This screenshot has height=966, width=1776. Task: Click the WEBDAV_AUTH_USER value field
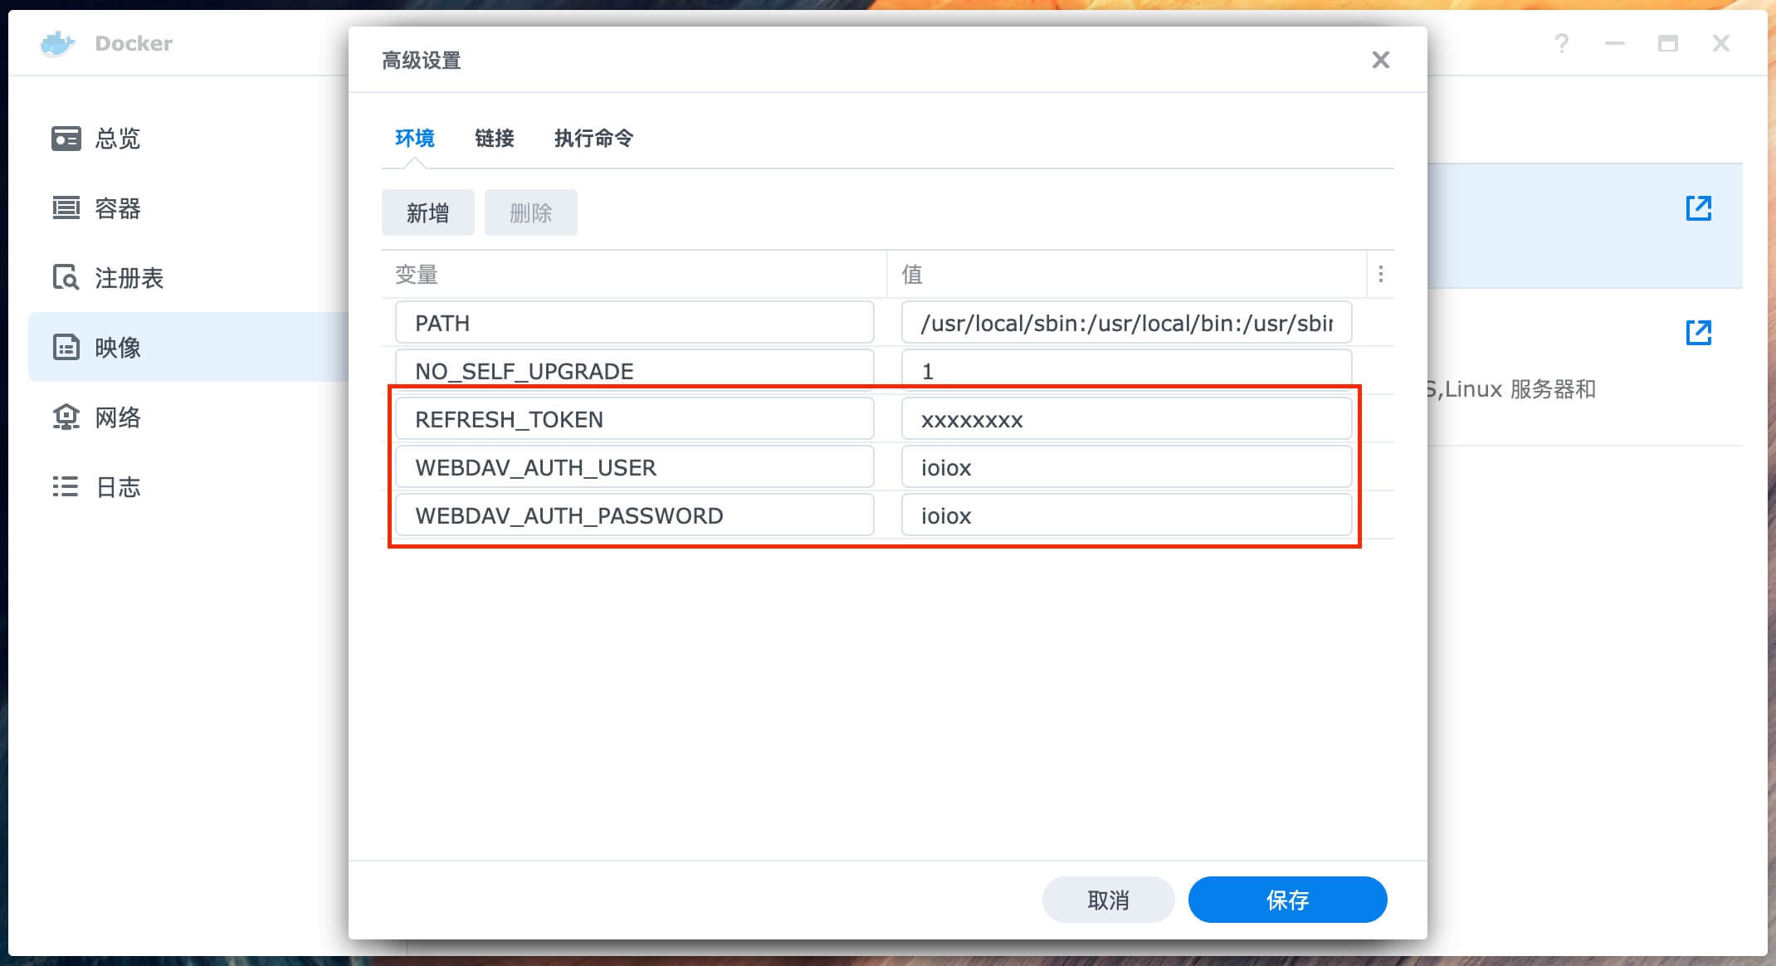click(x=1125, y=467)
